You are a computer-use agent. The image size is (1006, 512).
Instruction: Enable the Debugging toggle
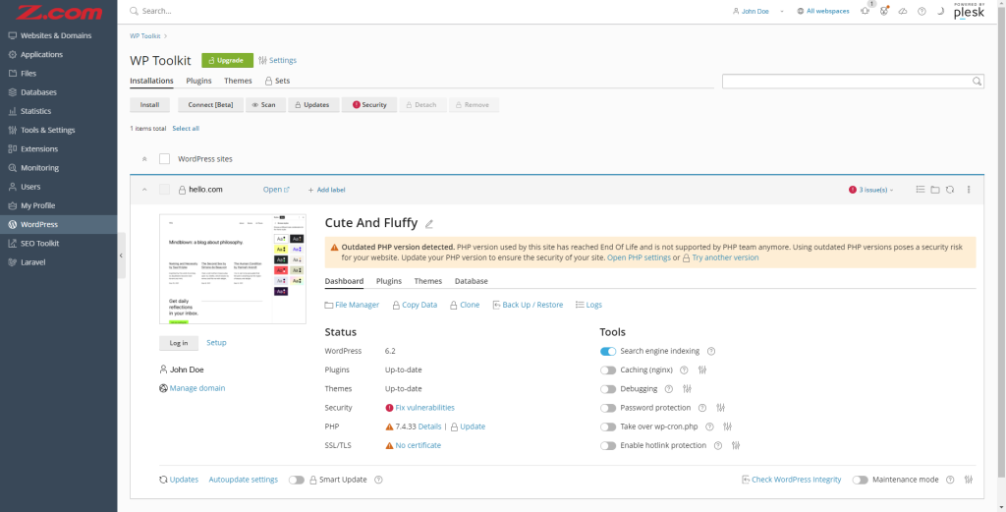[608, 389]
